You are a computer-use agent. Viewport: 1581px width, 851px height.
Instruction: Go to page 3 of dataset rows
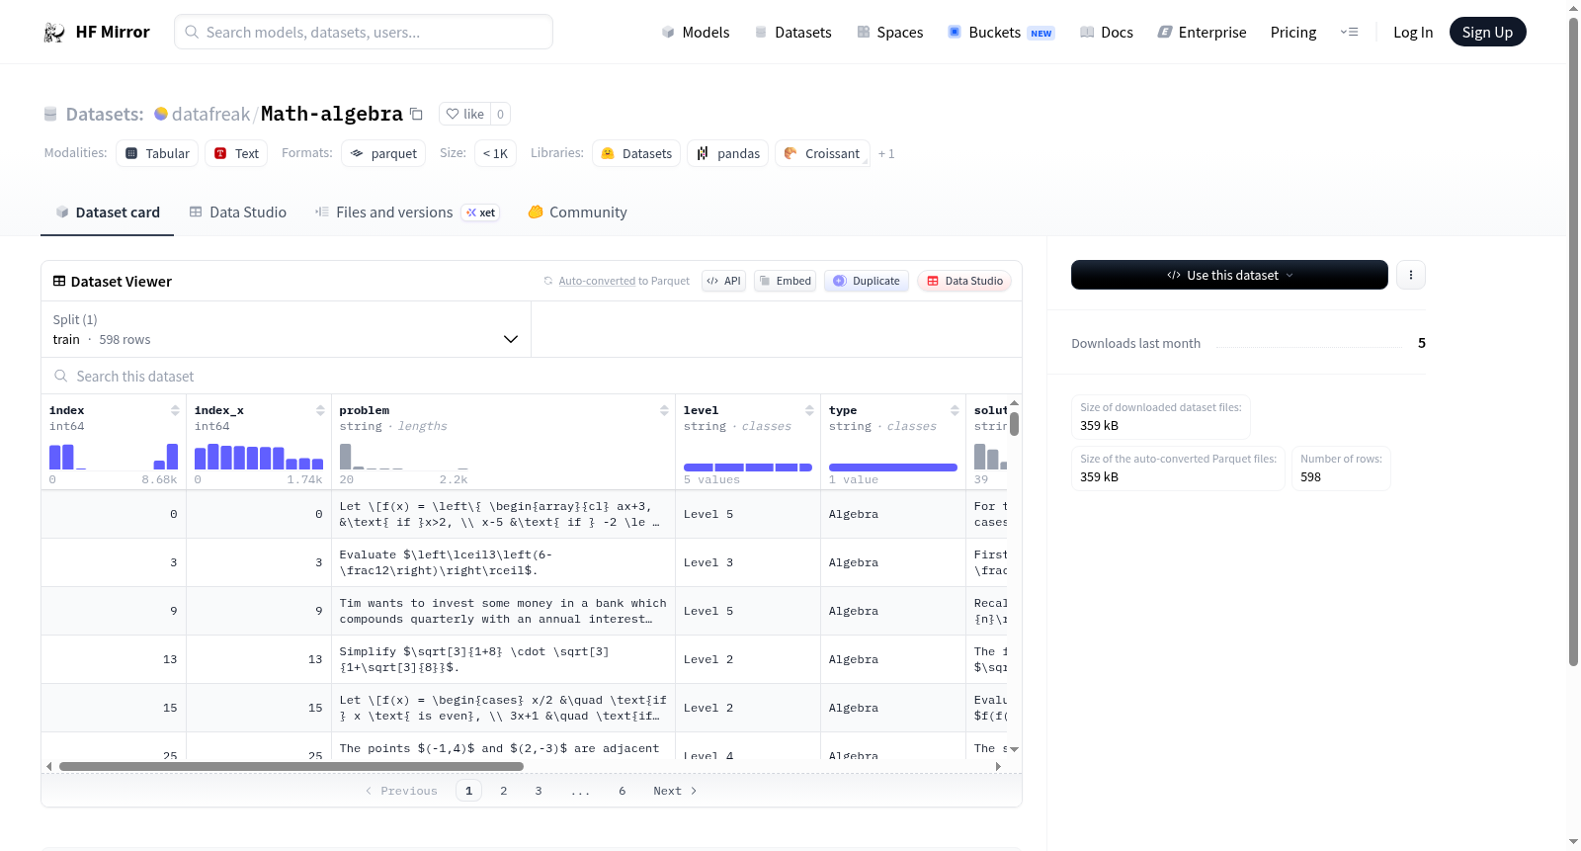coord(539,791)
